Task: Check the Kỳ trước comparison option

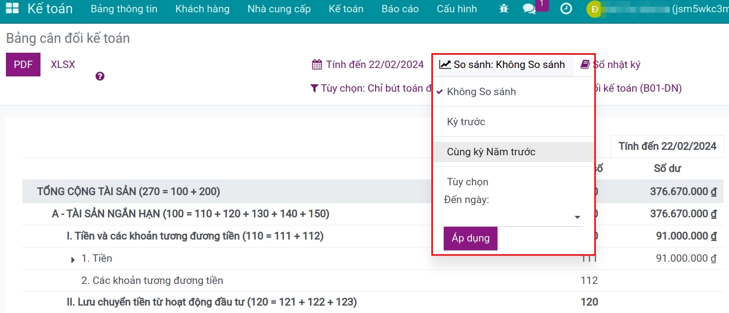Action: tap(465, 122)
